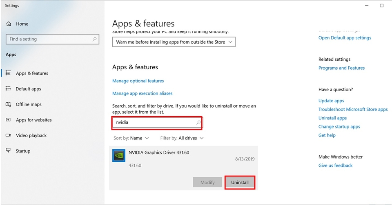Minimize the Settings window
The height and width of the screenshot is (205, 392).
367,5
